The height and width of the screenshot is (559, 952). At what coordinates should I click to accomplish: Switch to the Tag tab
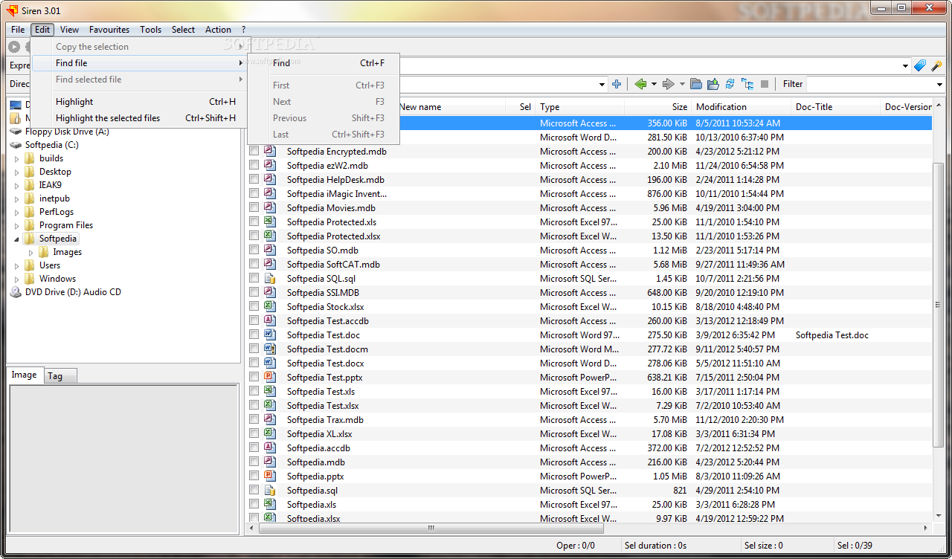click(59, 376)
